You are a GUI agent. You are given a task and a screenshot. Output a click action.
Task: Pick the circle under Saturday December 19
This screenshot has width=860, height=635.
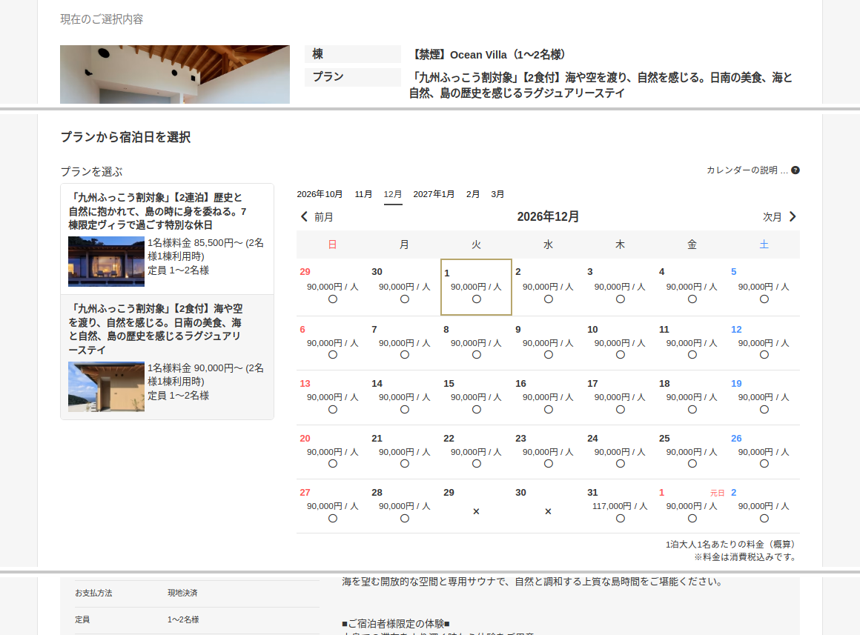coord(764,410)
